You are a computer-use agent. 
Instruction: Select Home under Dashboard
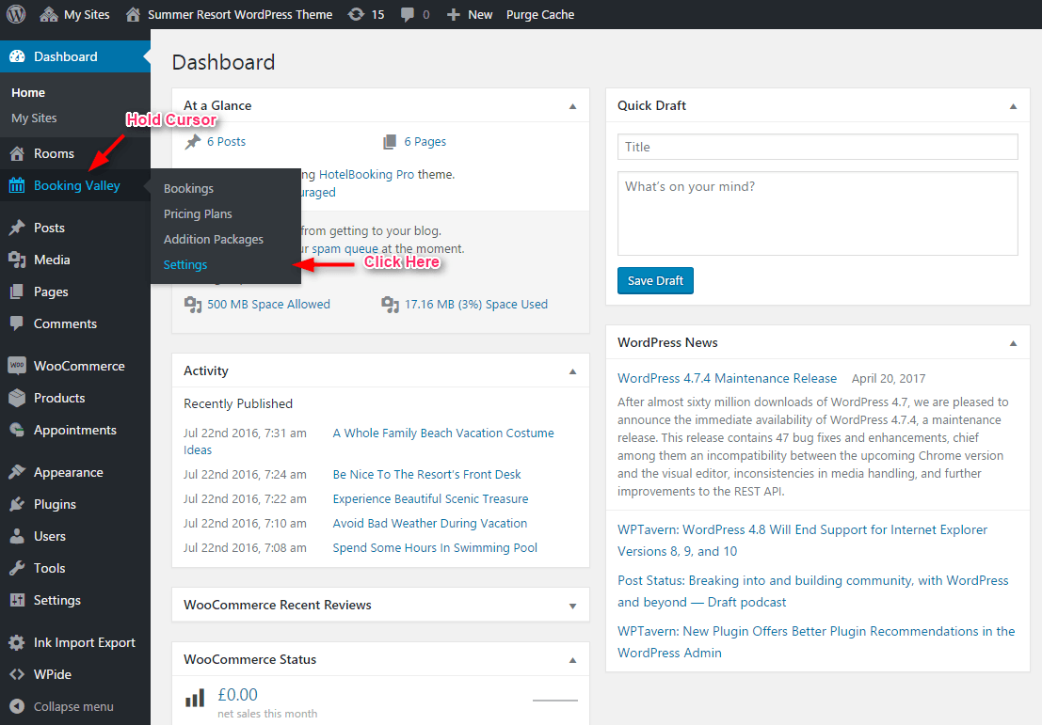coord(28,92)
